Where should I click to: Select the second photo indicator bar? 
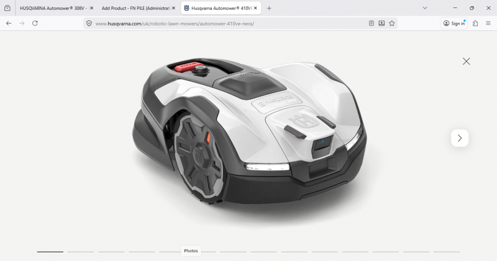click(81, 252)
